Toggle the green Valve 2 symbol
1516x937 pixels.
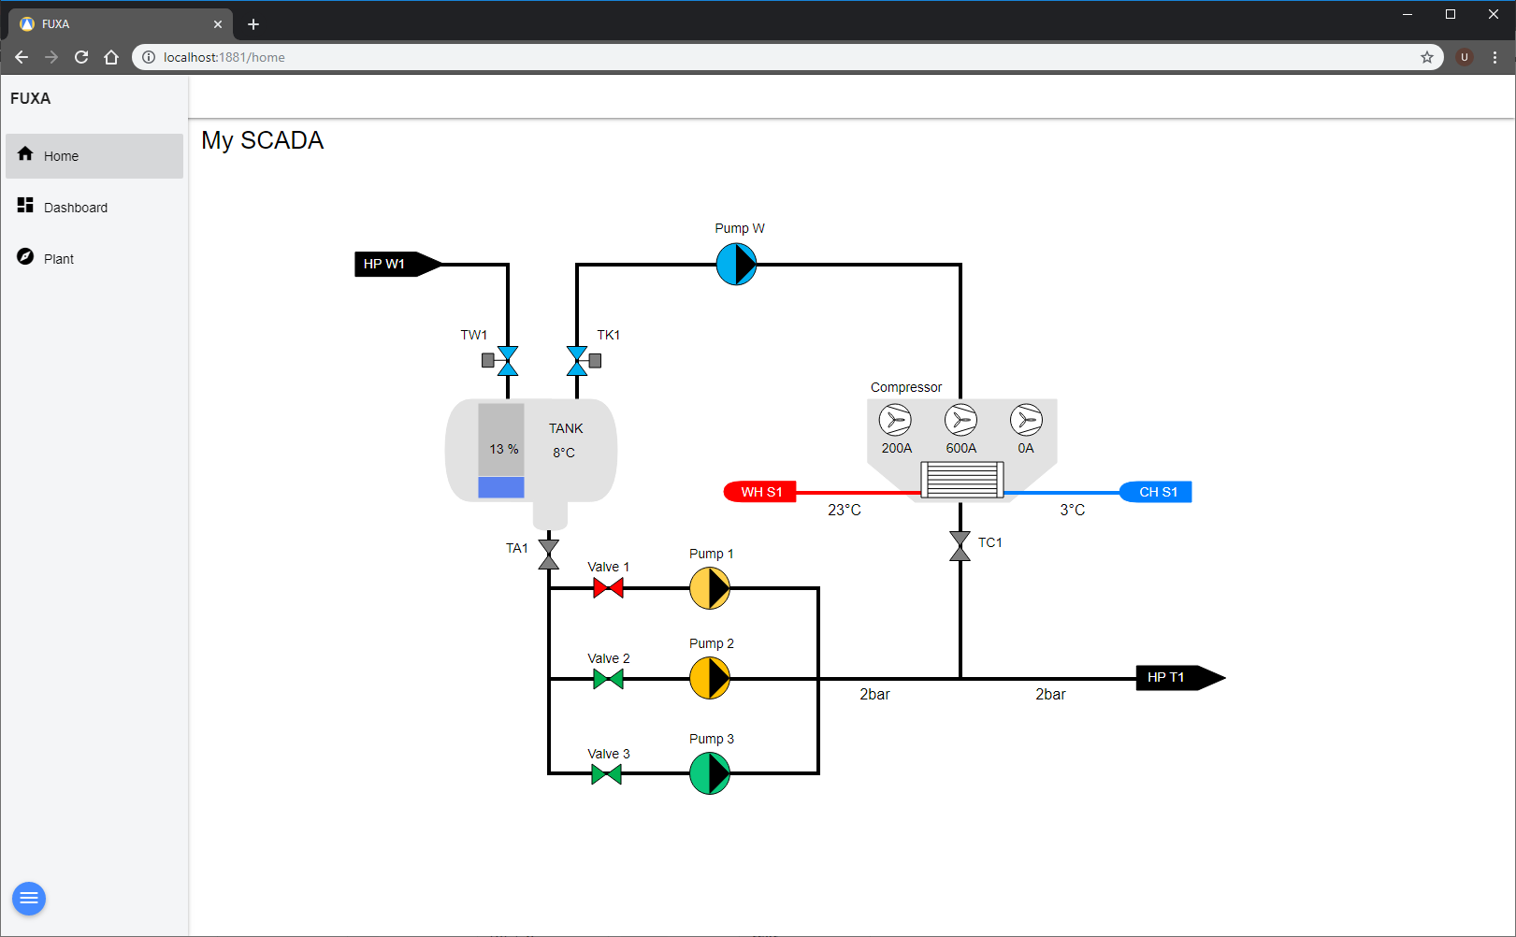[608, 679]
